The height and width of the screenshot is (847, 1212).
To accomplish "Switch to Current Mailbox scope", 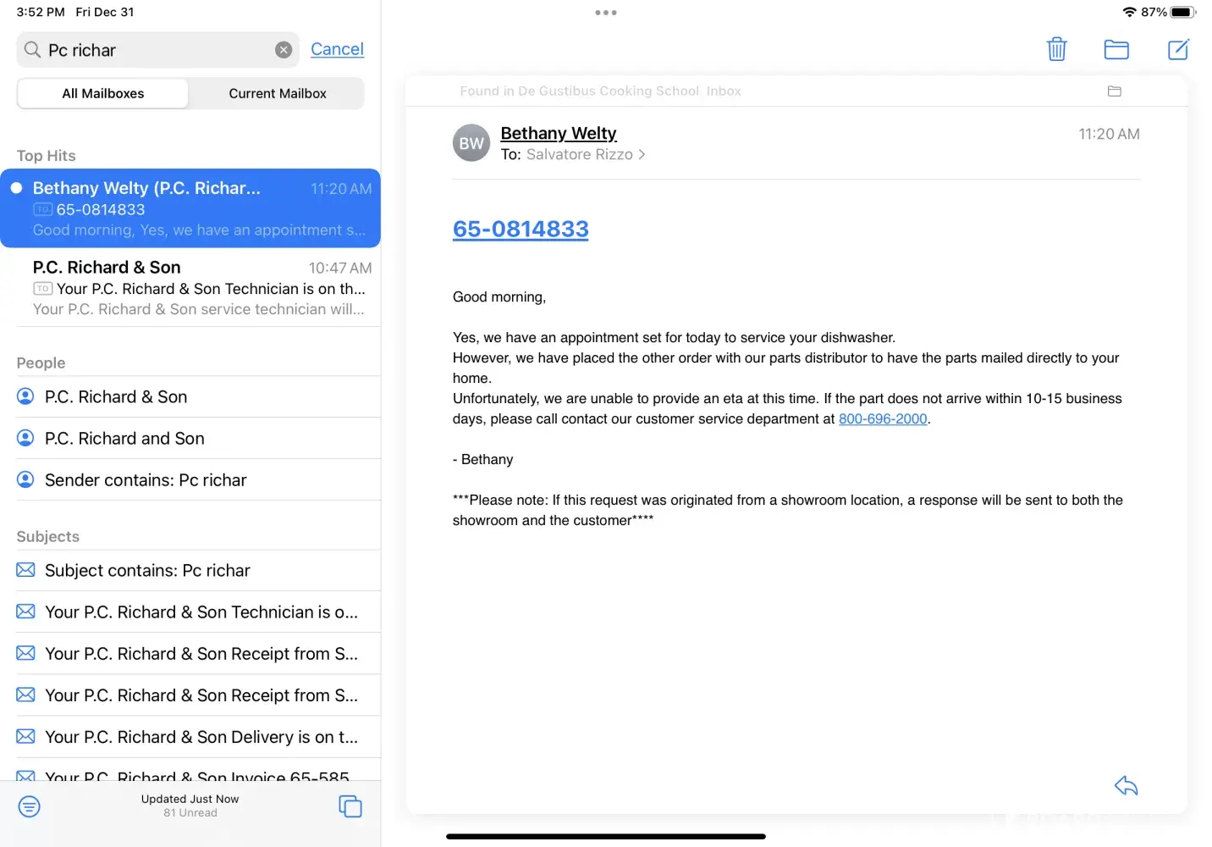I will (278, 93).
